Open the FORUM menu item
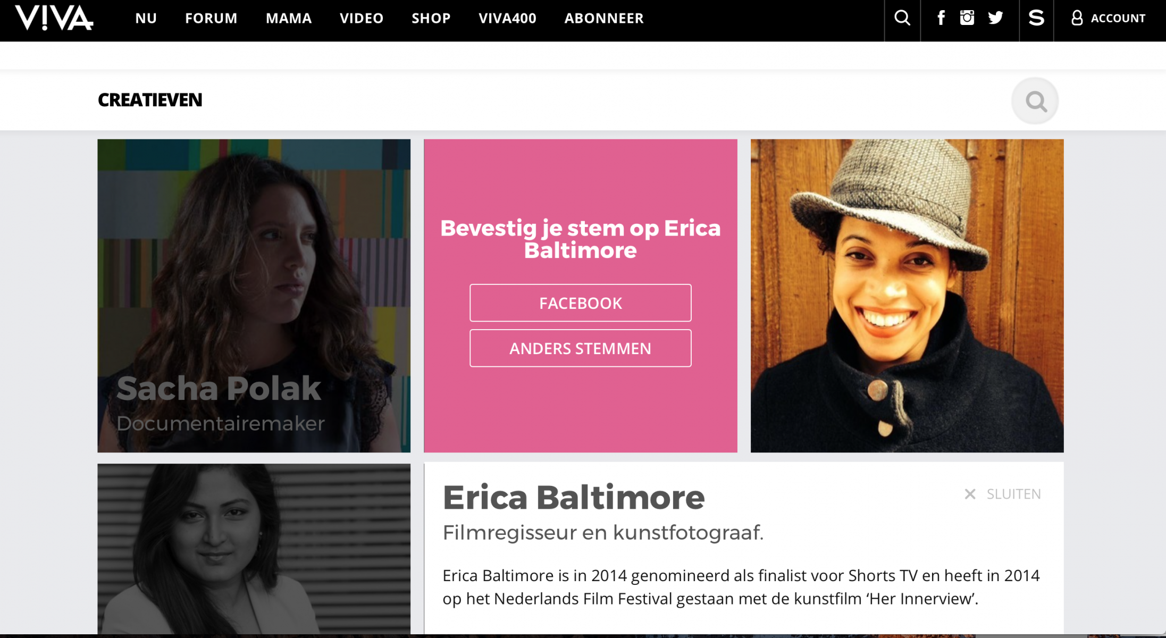Image resolution: width=1166 pixels, height=638 pixels. [211, 18]
